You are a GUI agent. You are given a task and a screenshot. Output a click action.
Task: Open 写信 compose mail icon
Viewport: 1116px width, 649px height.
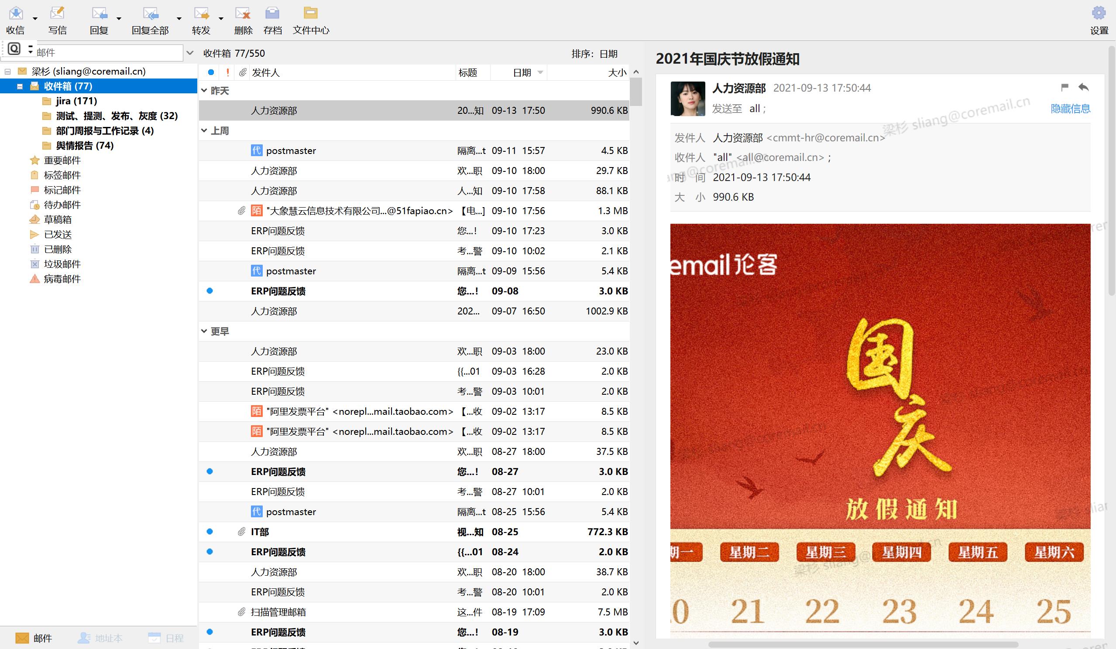tap(57, 14)
